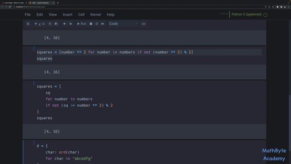Move the selected cell up

(64, 24)
